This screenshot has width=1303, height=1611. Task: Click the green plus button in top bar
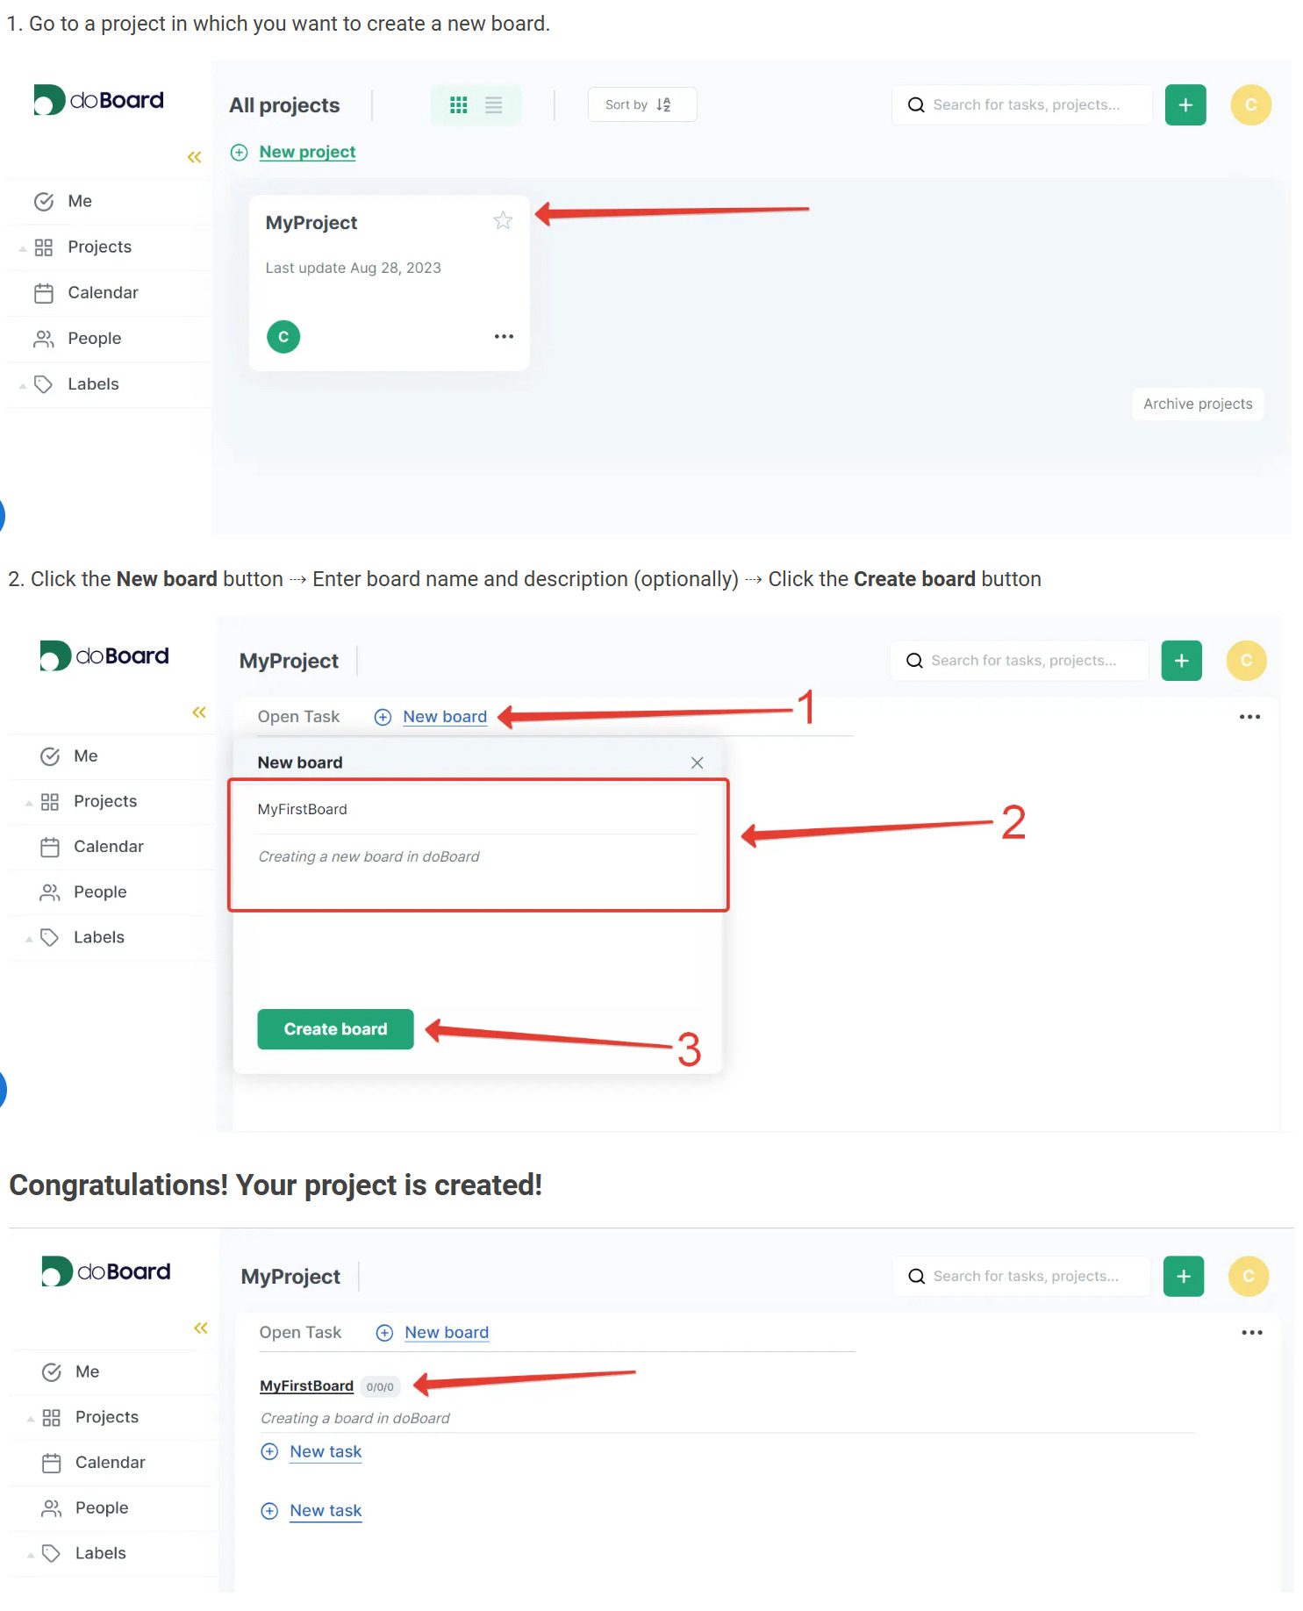[1185, 104]
